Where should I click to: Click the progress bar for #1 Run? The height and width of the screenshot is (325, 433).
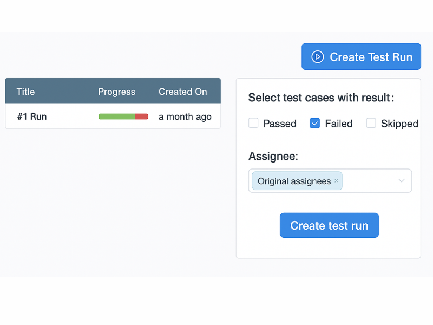[123, 116]
